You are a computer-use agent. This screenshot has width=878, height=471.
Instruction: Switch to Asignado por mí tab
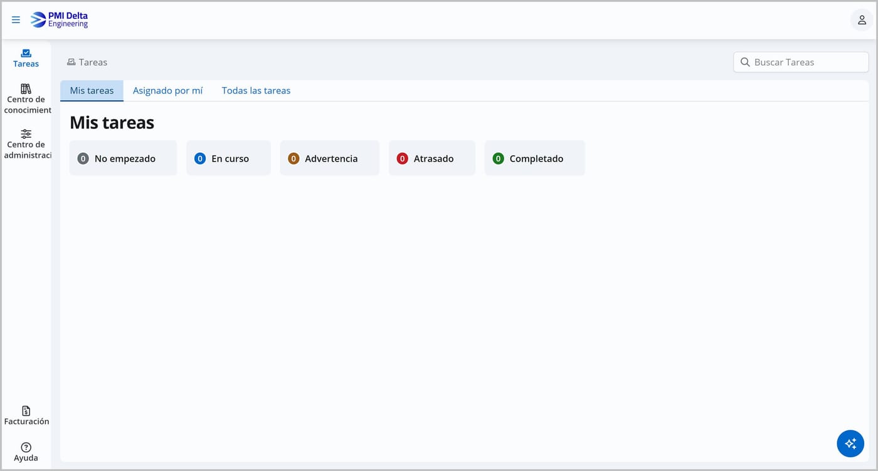(x=168, y=91)
